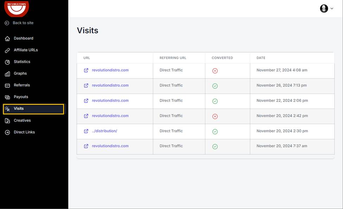Select the Visits menu item
Image resolution: width=343 pixels, height=209 pixels.
pyautogui.click(x=33, y=109)
